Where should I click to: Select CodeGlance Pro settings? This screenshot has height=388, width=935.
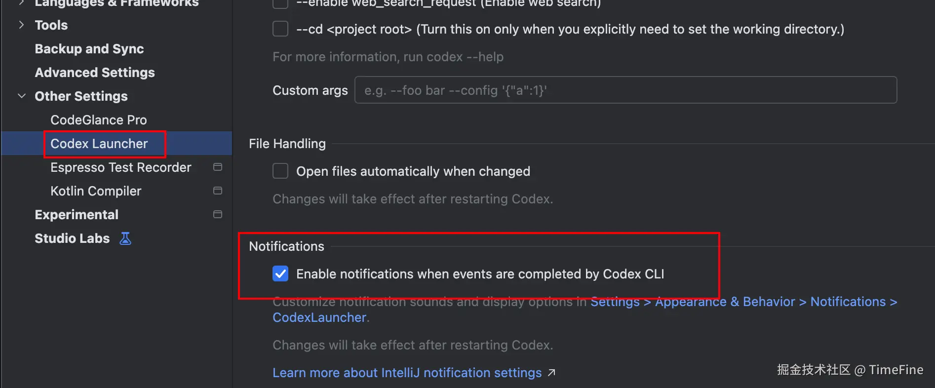99,120
